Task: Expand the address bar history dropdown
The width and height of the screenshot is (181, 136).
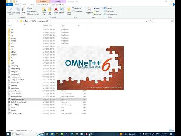Action: pyautogui.click(x=146, y=21)
